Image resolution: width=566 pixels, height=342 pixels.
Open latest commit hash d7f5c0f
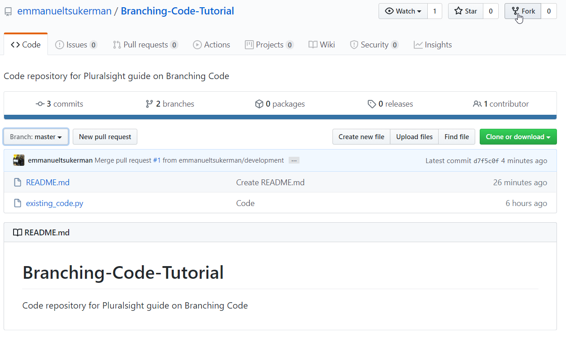pyautogui.click(x=486, y=161)
